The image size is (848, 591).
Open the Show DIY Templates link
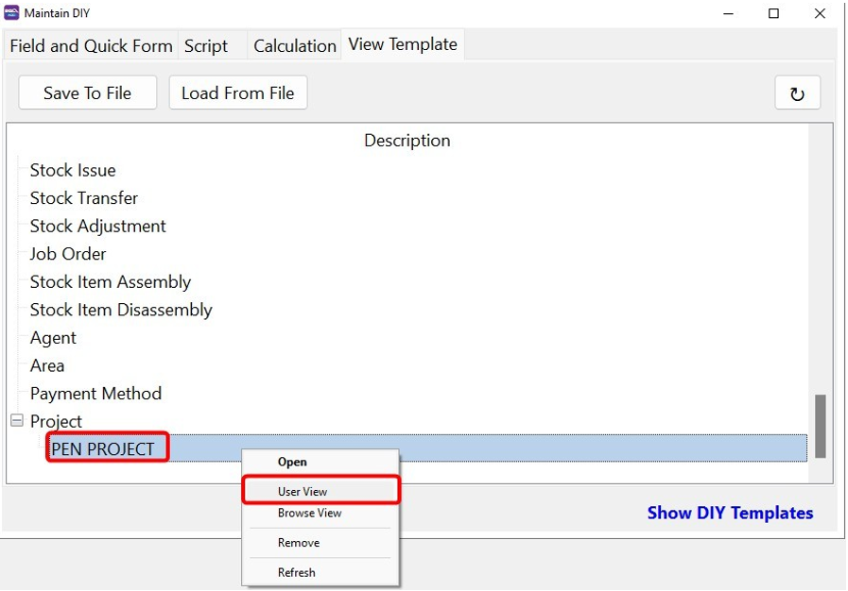click(729, 513)
